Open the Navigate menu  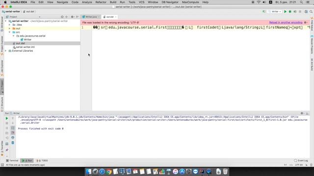tap(62, 2)
